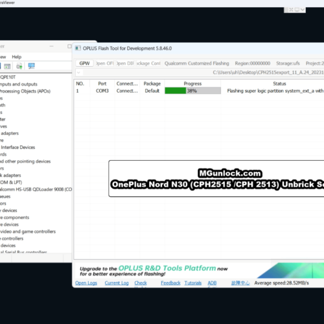
Task: Open the View menu in Device Manager
Action: pyautogui.click(x=3, y=57)
